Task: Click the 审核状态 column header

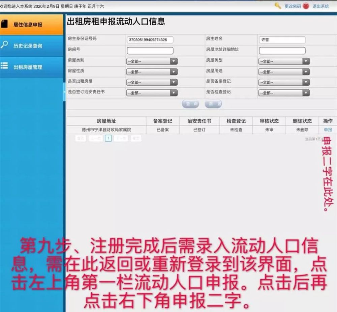Action: [x=269, y=121]
